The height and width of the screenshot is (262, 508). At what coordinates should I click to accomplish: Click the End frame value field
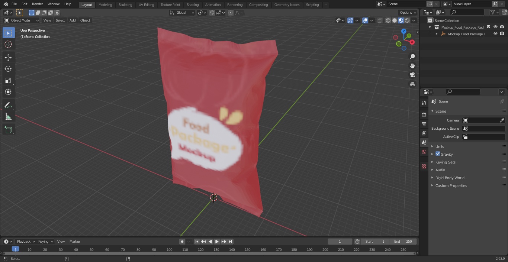click(403, 242)
